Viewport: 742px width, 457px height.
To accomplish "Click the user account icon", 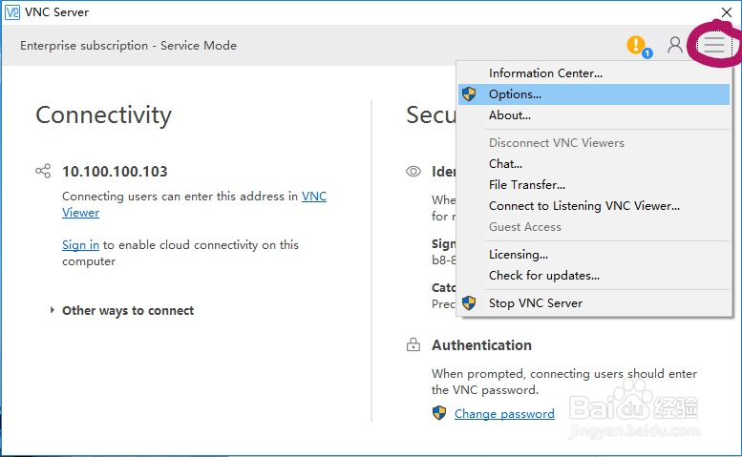I will point(674,45).
